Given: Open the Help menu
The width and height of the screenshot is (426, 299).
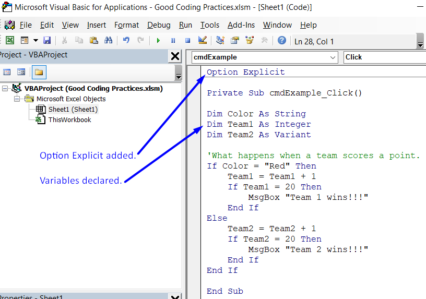Looking at the screenshot, I should 308,25.
